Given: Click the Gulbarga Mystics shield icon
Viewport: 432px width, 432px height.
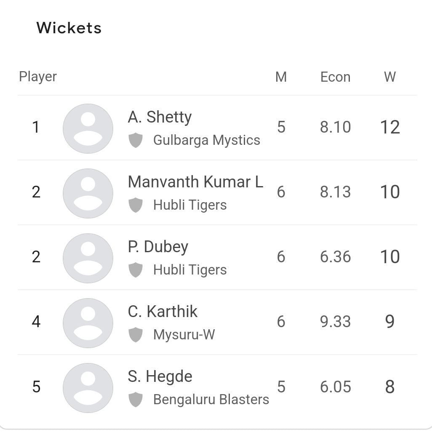Looking at the screenshot, I should click(135, 140).
